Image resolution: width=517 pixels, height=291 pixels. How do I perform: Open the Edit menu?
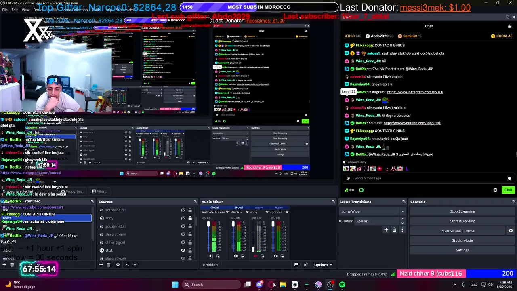tap(15, 10)
